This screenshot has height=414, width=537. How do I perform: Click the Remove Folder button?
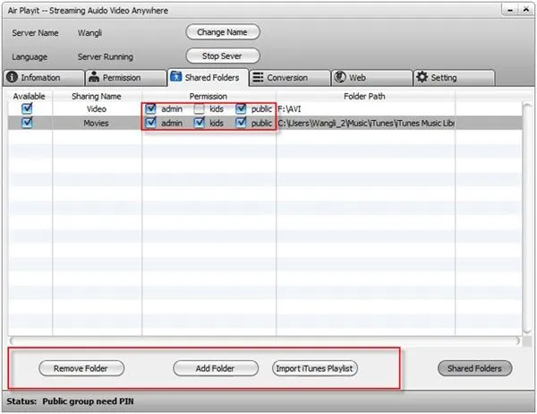coord(81,368)
